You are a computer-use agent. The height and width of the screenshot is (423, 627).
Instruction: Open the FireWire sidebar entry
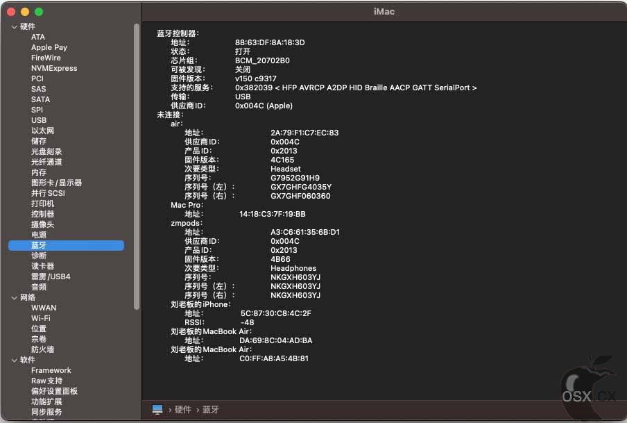[46, 58]
